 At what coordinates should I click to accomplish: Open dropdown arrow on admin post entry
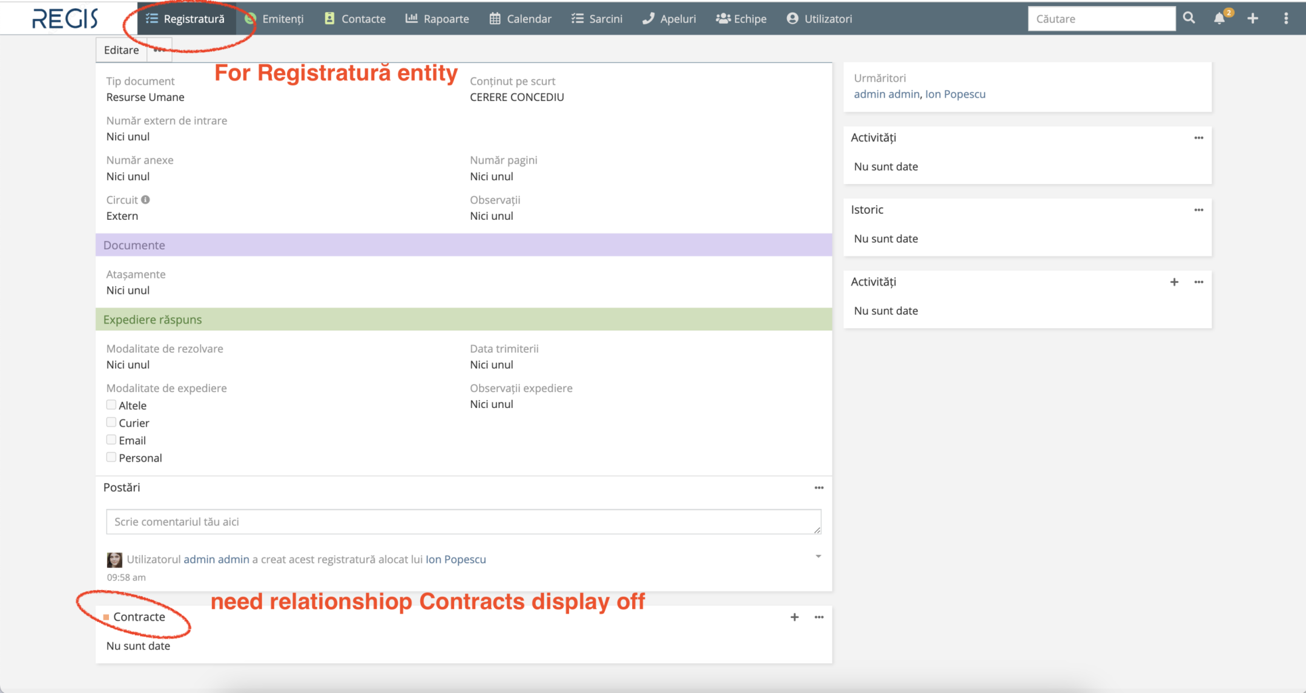818,556
